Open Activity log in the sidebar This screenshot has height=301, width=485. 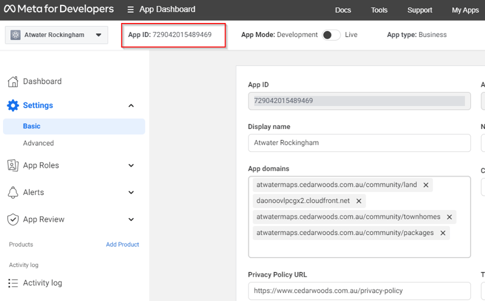coord(42,283)
